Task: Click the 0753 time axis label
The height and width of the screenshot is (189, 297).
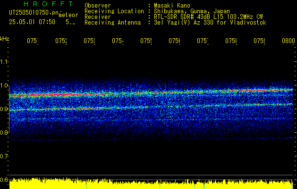Action: [89, 41]
